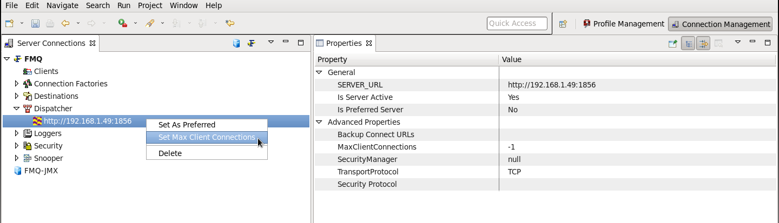
Task: Click the Quick Access search field
Action: (517, 24)
